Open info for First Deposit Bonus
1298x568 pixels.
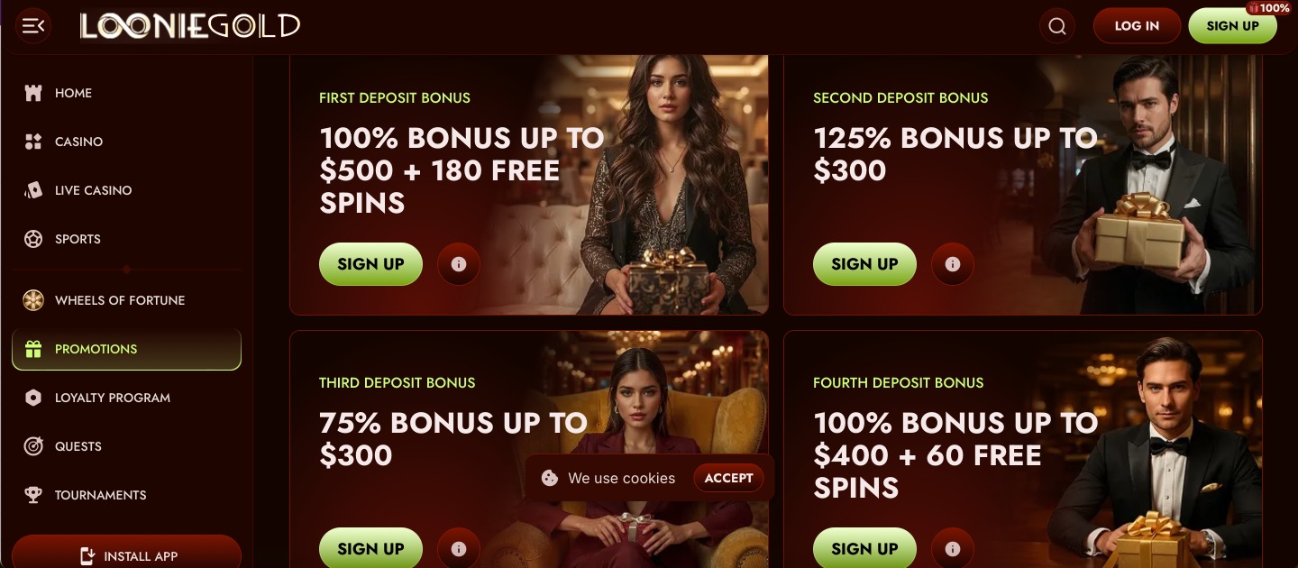459,264
